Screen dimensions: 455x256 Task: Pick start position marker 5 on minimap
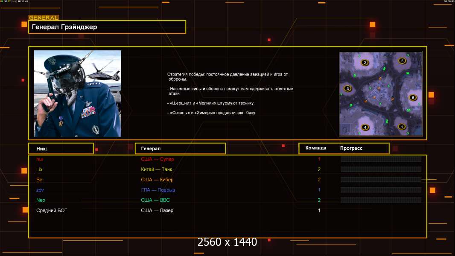tap(402, 61)
